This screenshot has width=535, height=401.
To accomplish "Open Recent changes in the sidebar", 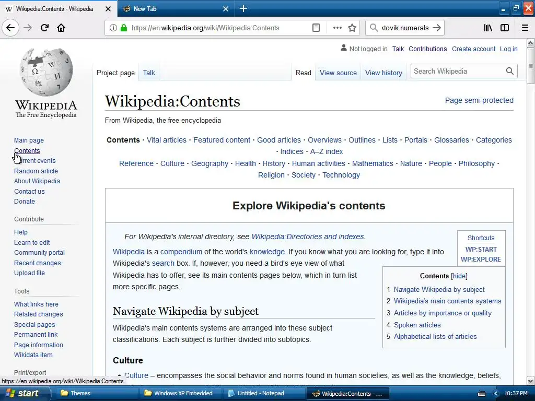I will pyautogui.click(x=37, y=263).
